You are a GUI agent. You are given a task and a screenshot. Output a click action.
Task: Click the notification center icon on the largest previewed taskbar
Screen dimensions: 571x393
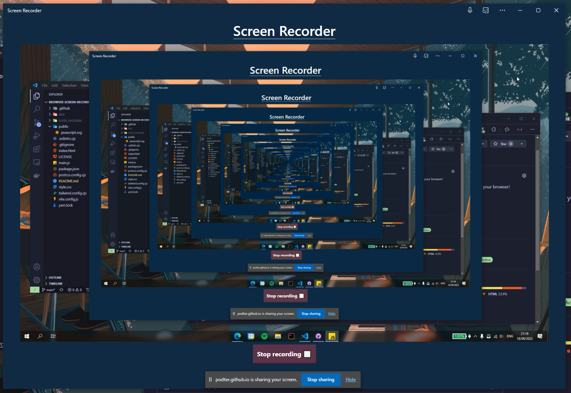540,336
